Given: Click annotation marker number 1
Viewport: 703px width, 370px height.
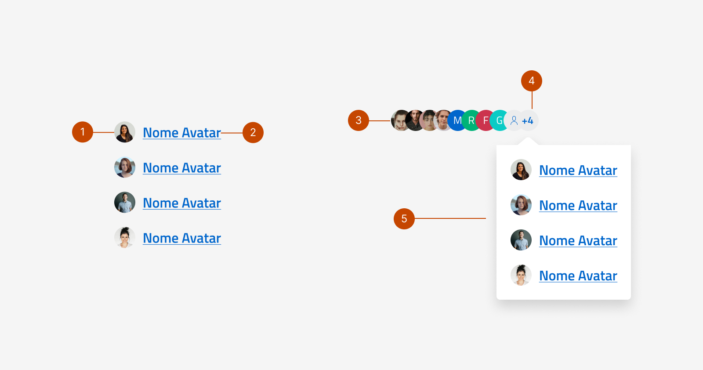Looking at the screenshot, I should click(x=83, y=132).
